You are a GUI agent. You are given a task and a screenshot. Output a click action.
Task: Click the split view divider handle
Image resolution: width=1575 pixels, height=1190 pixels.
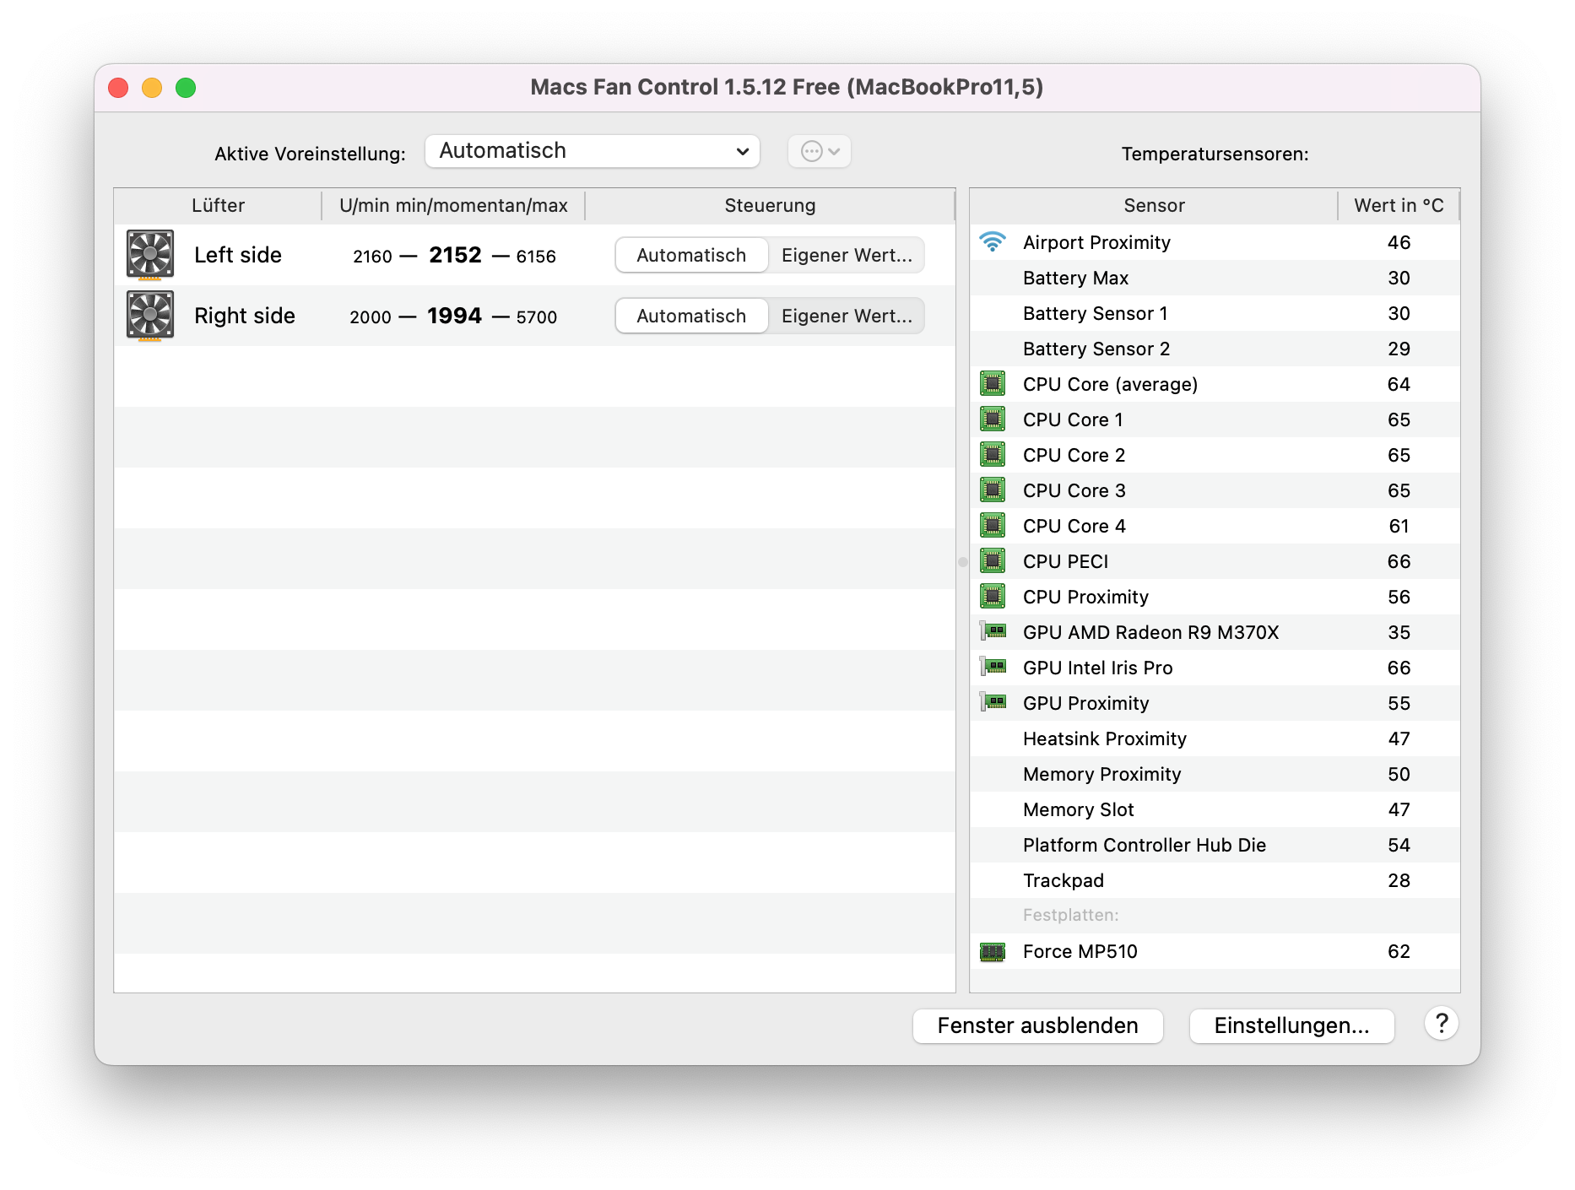(x=963, y=562)
